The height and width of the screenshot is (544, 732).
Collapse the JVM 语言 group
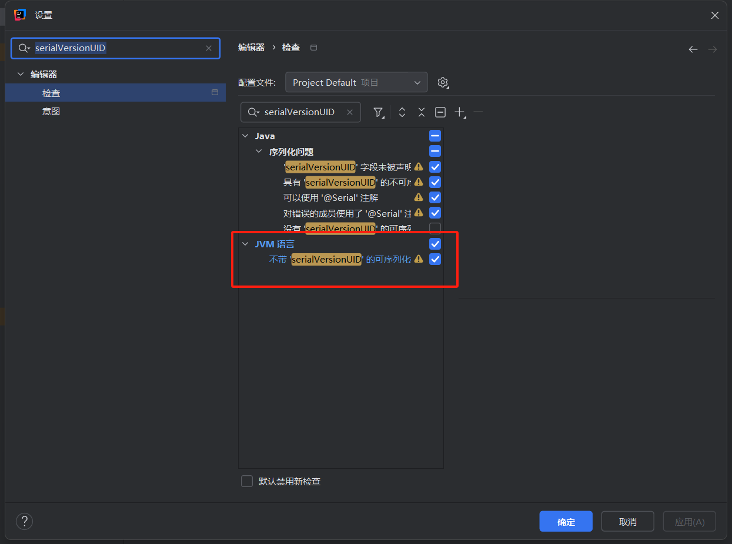246,244
